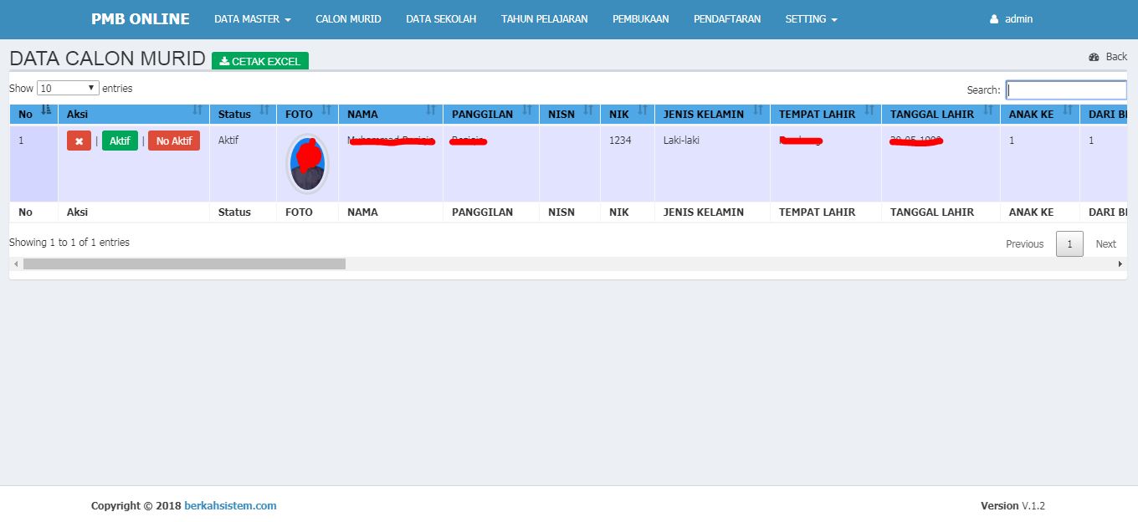Set the student status to No Aktif

[174, 141]
